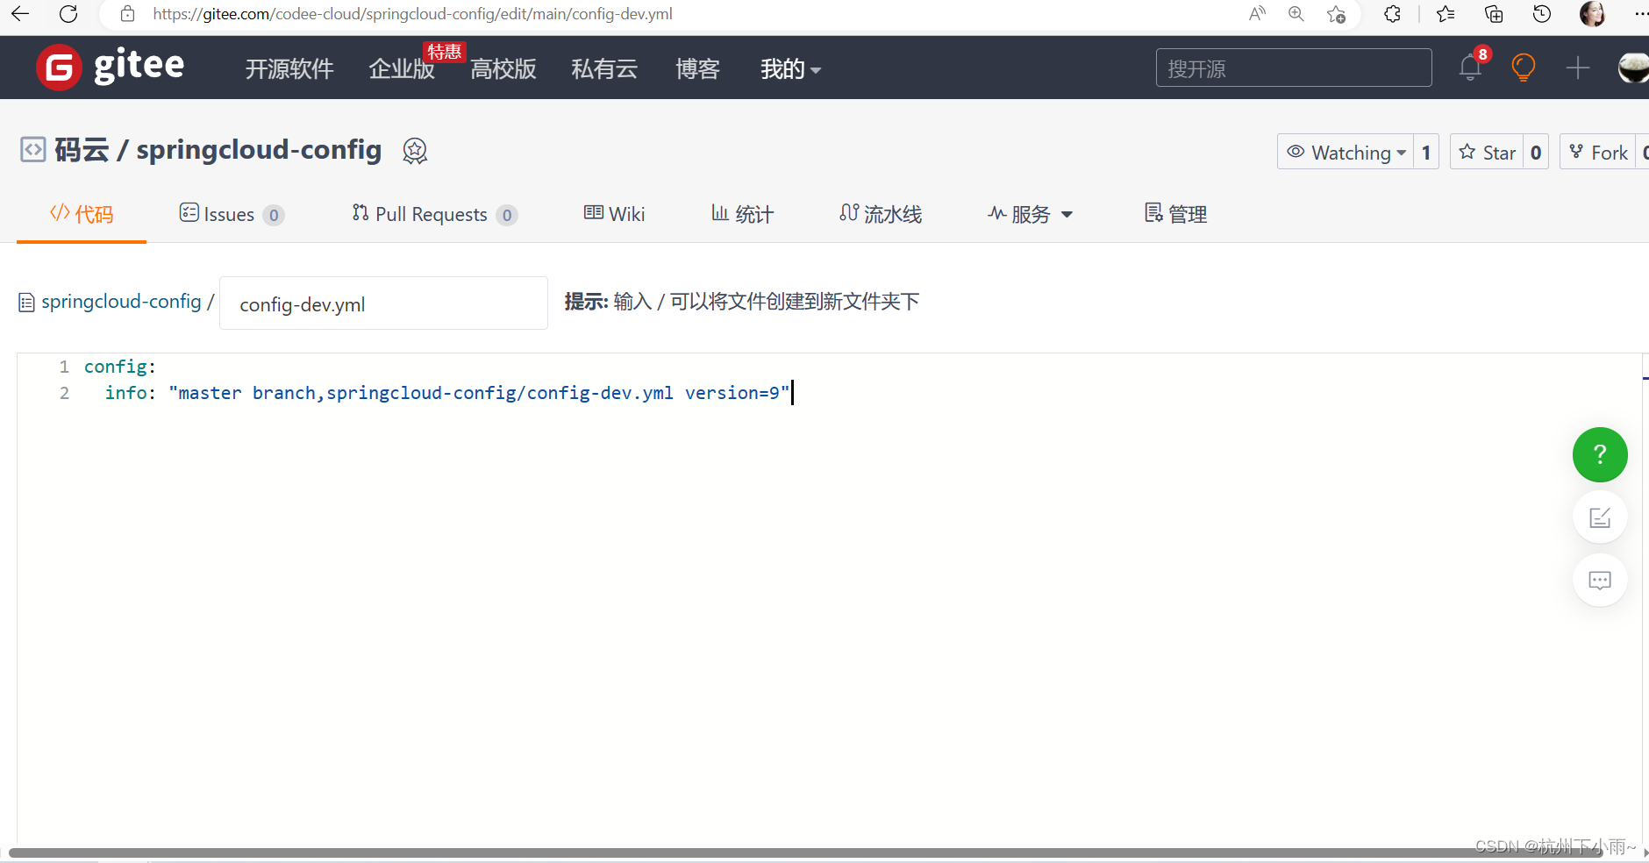Open the 代码 tab

tap(82, 214)
